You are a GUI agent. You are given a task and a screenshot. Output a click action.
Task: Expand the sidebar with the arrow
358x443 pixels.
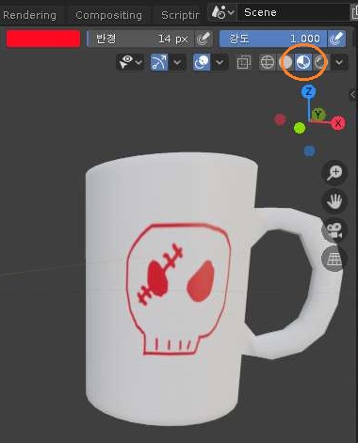(x=353, y=94)
